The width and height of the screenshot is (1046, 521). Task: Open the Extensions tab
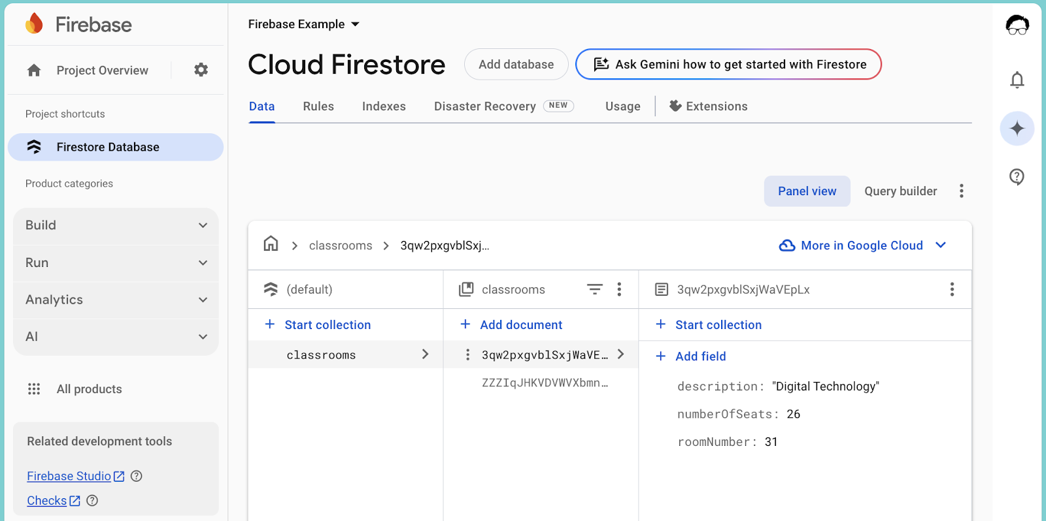pyautogui.click(x=708, y=106)
